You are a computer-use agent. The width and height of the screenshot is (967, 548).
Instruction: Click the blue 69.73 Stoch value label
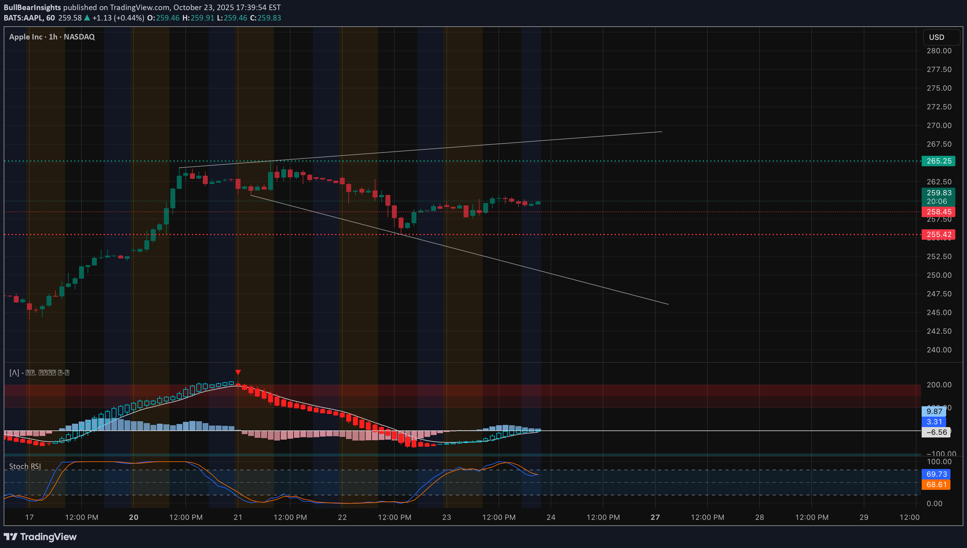(x=936, y=474)
